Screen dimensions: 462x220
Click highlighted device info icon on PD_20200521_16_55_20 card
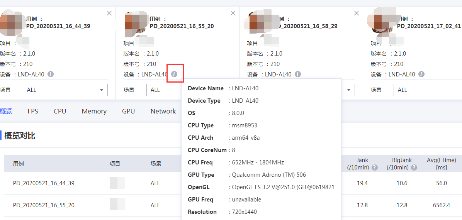(x=174, y=74)
